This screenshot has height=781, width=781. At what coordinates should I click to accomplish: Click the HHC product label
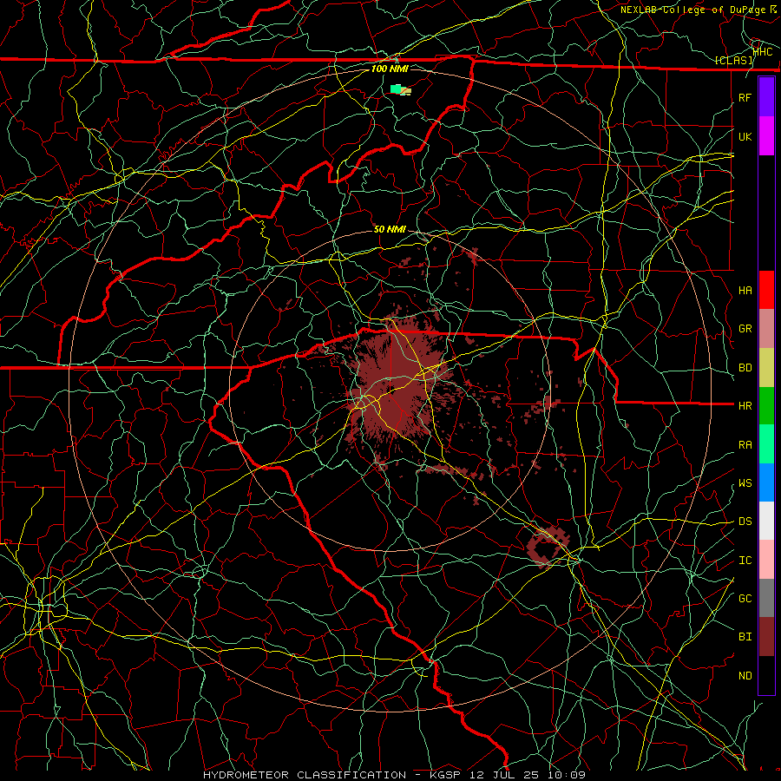click(x=763, y=52)
